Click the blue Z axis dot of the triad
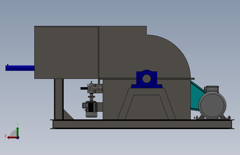The width and height of the screenshot is (240, 155). coord(18,138)
